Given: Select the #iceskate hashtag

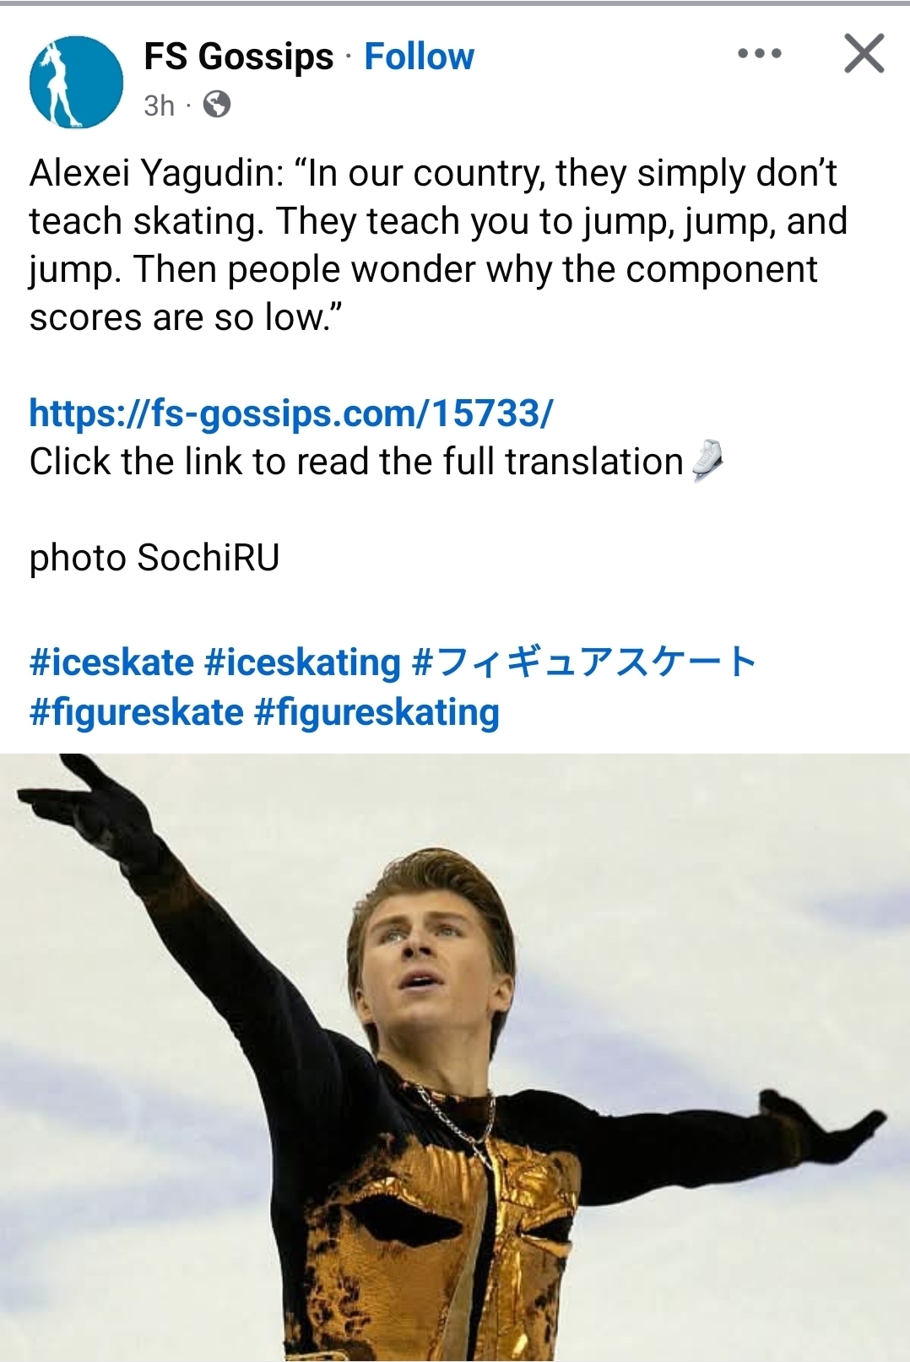Looking at the screenshot, I should tap(111, 662).
